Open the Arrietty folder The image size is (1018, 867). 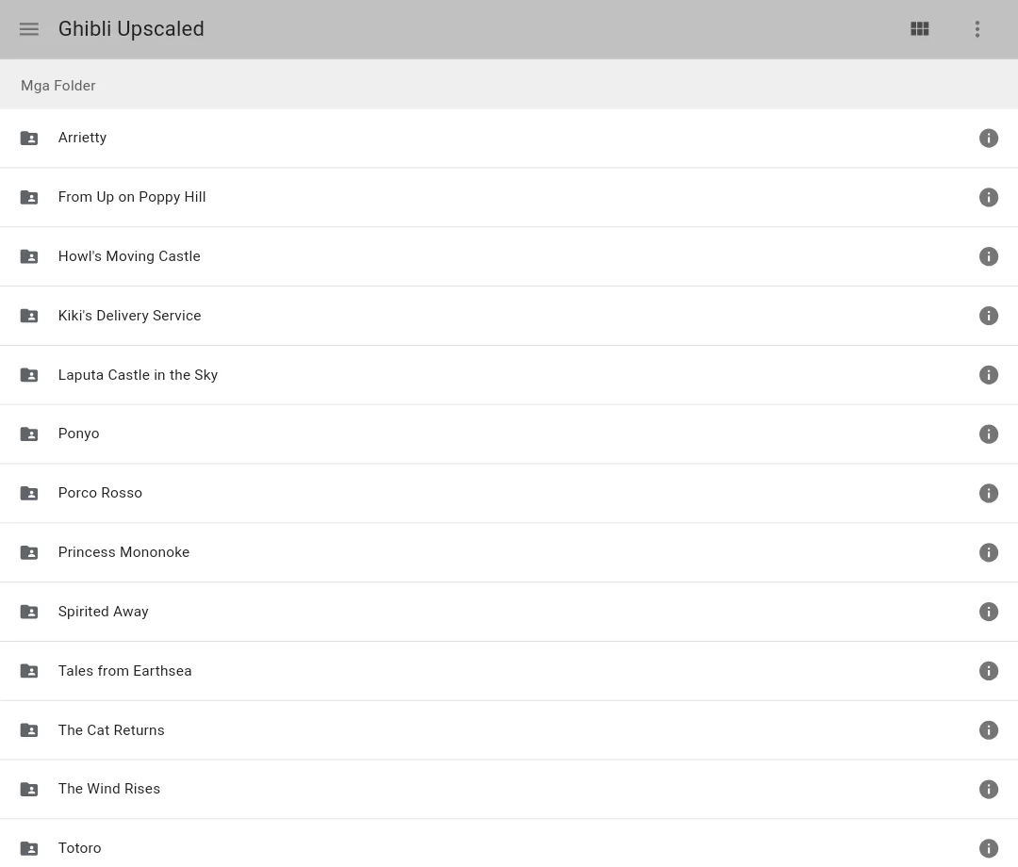509,139
